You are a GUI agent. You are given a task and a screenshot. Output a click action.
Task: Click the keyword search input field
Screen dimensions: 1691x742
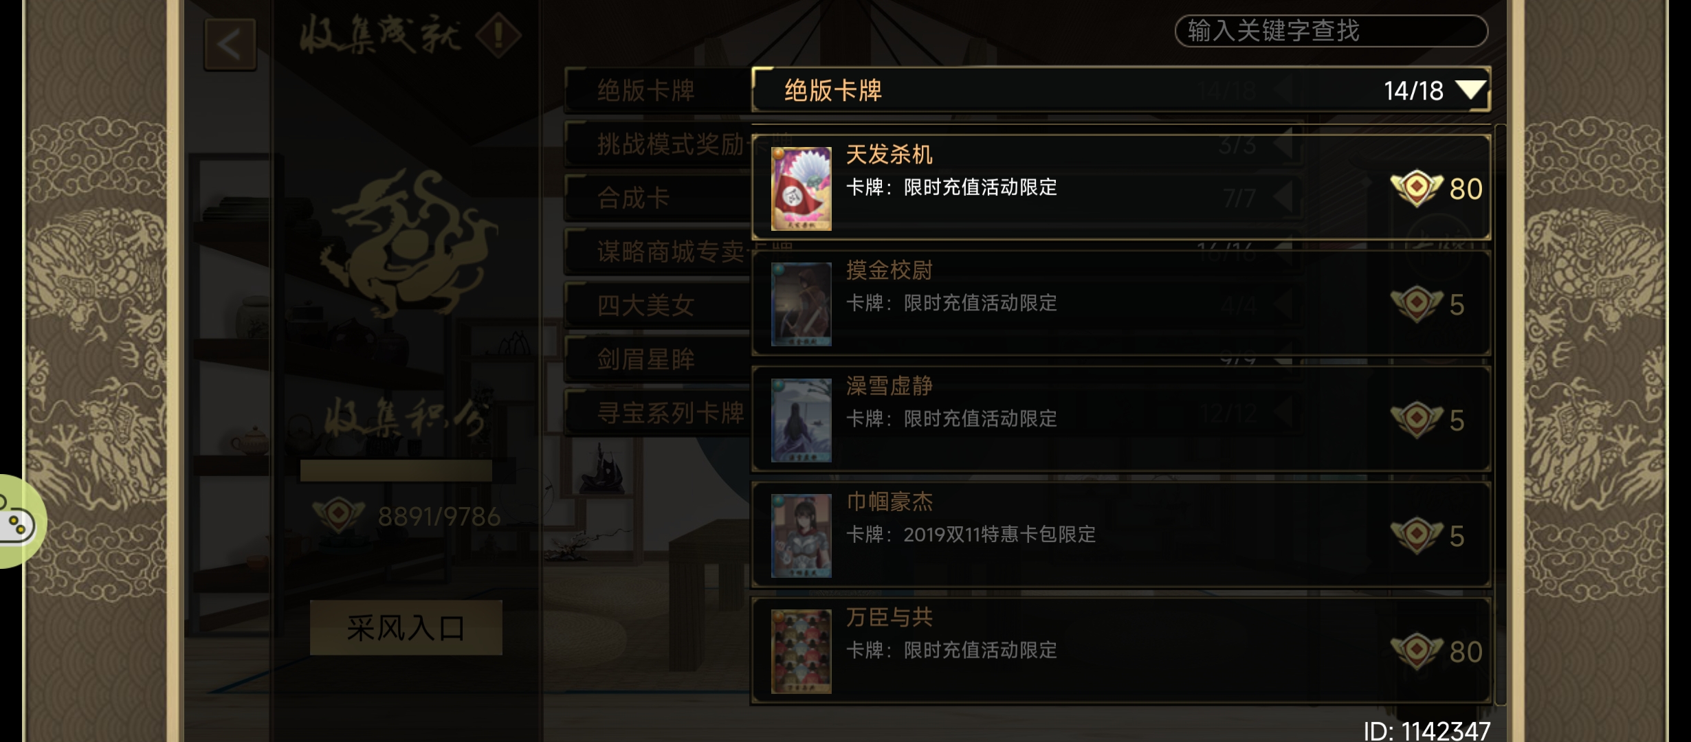(x=1331, y=31)
